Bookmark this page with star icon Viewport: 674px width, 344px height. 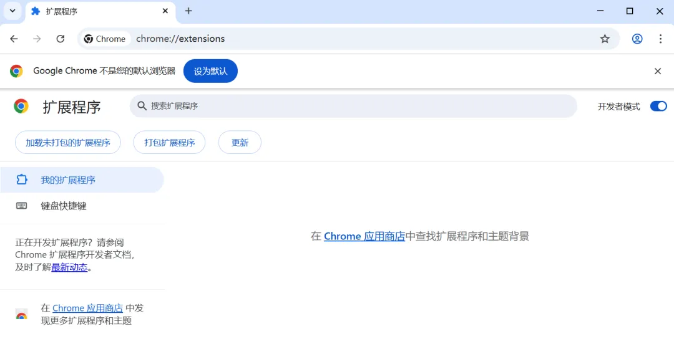click(605, 39)
